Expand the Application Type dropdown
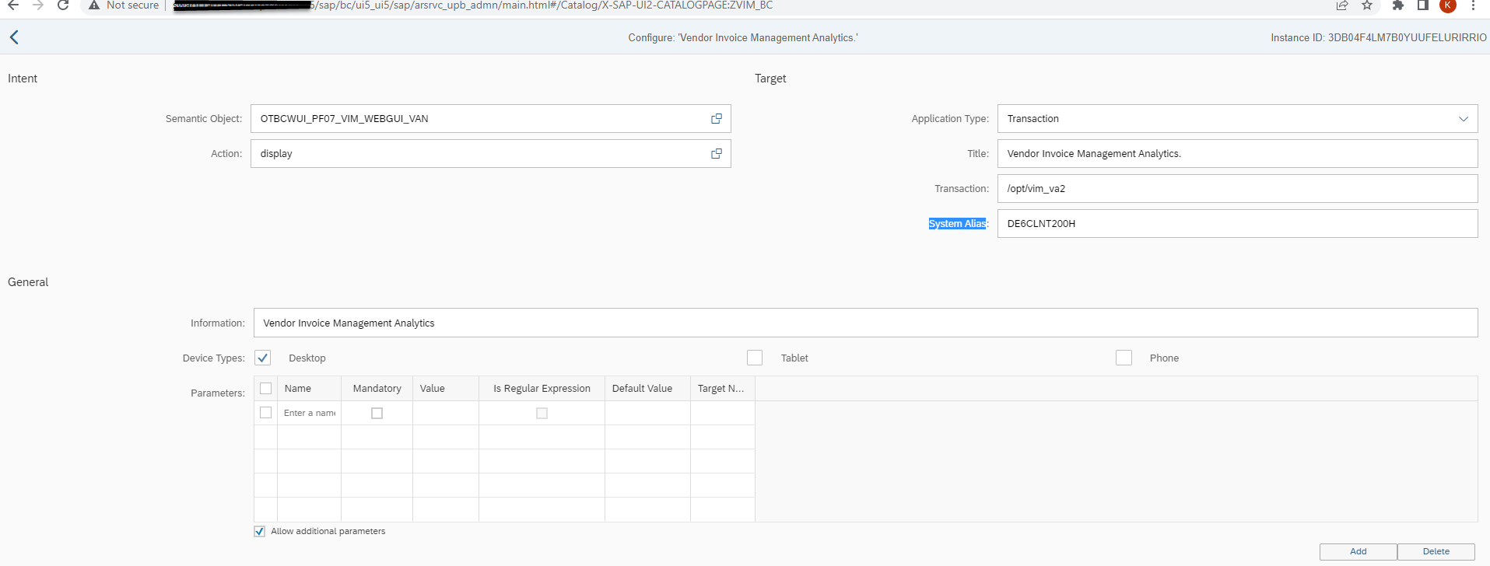 coord(1464,119)
